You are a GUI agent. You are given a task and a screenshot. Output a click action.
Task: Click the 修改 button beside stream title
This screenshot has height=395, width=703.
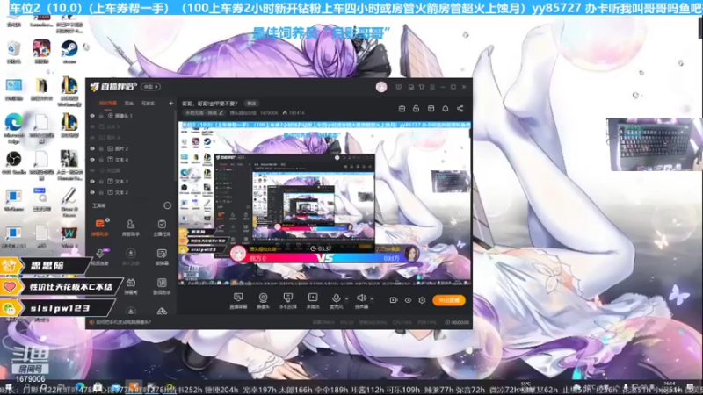pos(251,104)
